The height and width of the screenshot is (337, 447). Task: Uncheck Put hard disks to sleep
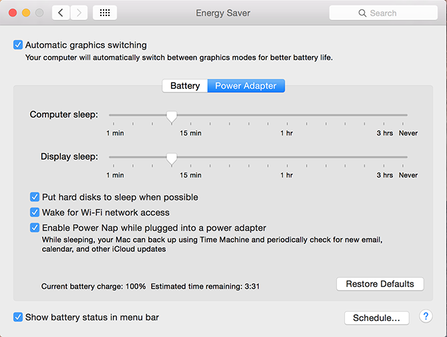click(x=35, y=197)
